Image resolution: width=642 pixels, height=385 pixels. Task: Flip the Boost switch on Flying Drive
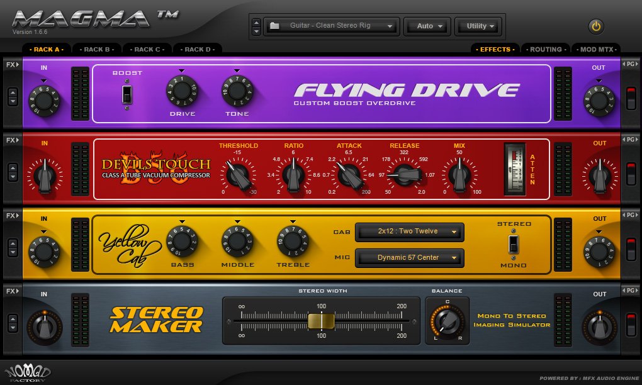tap(127, 93)
